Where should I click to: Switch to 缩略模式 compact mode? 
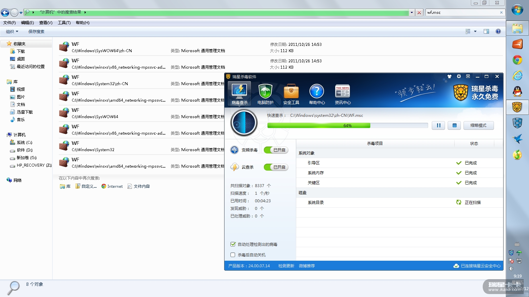click(x=478, y=125)
